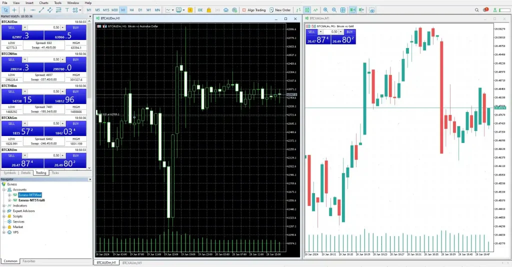The image size is (512, 267).
Task: Click the New Order button
Action: pos(280,10)
